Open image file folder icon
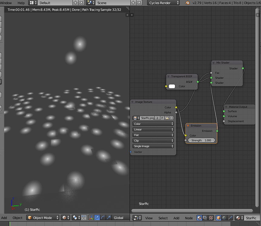 (167, 118)
